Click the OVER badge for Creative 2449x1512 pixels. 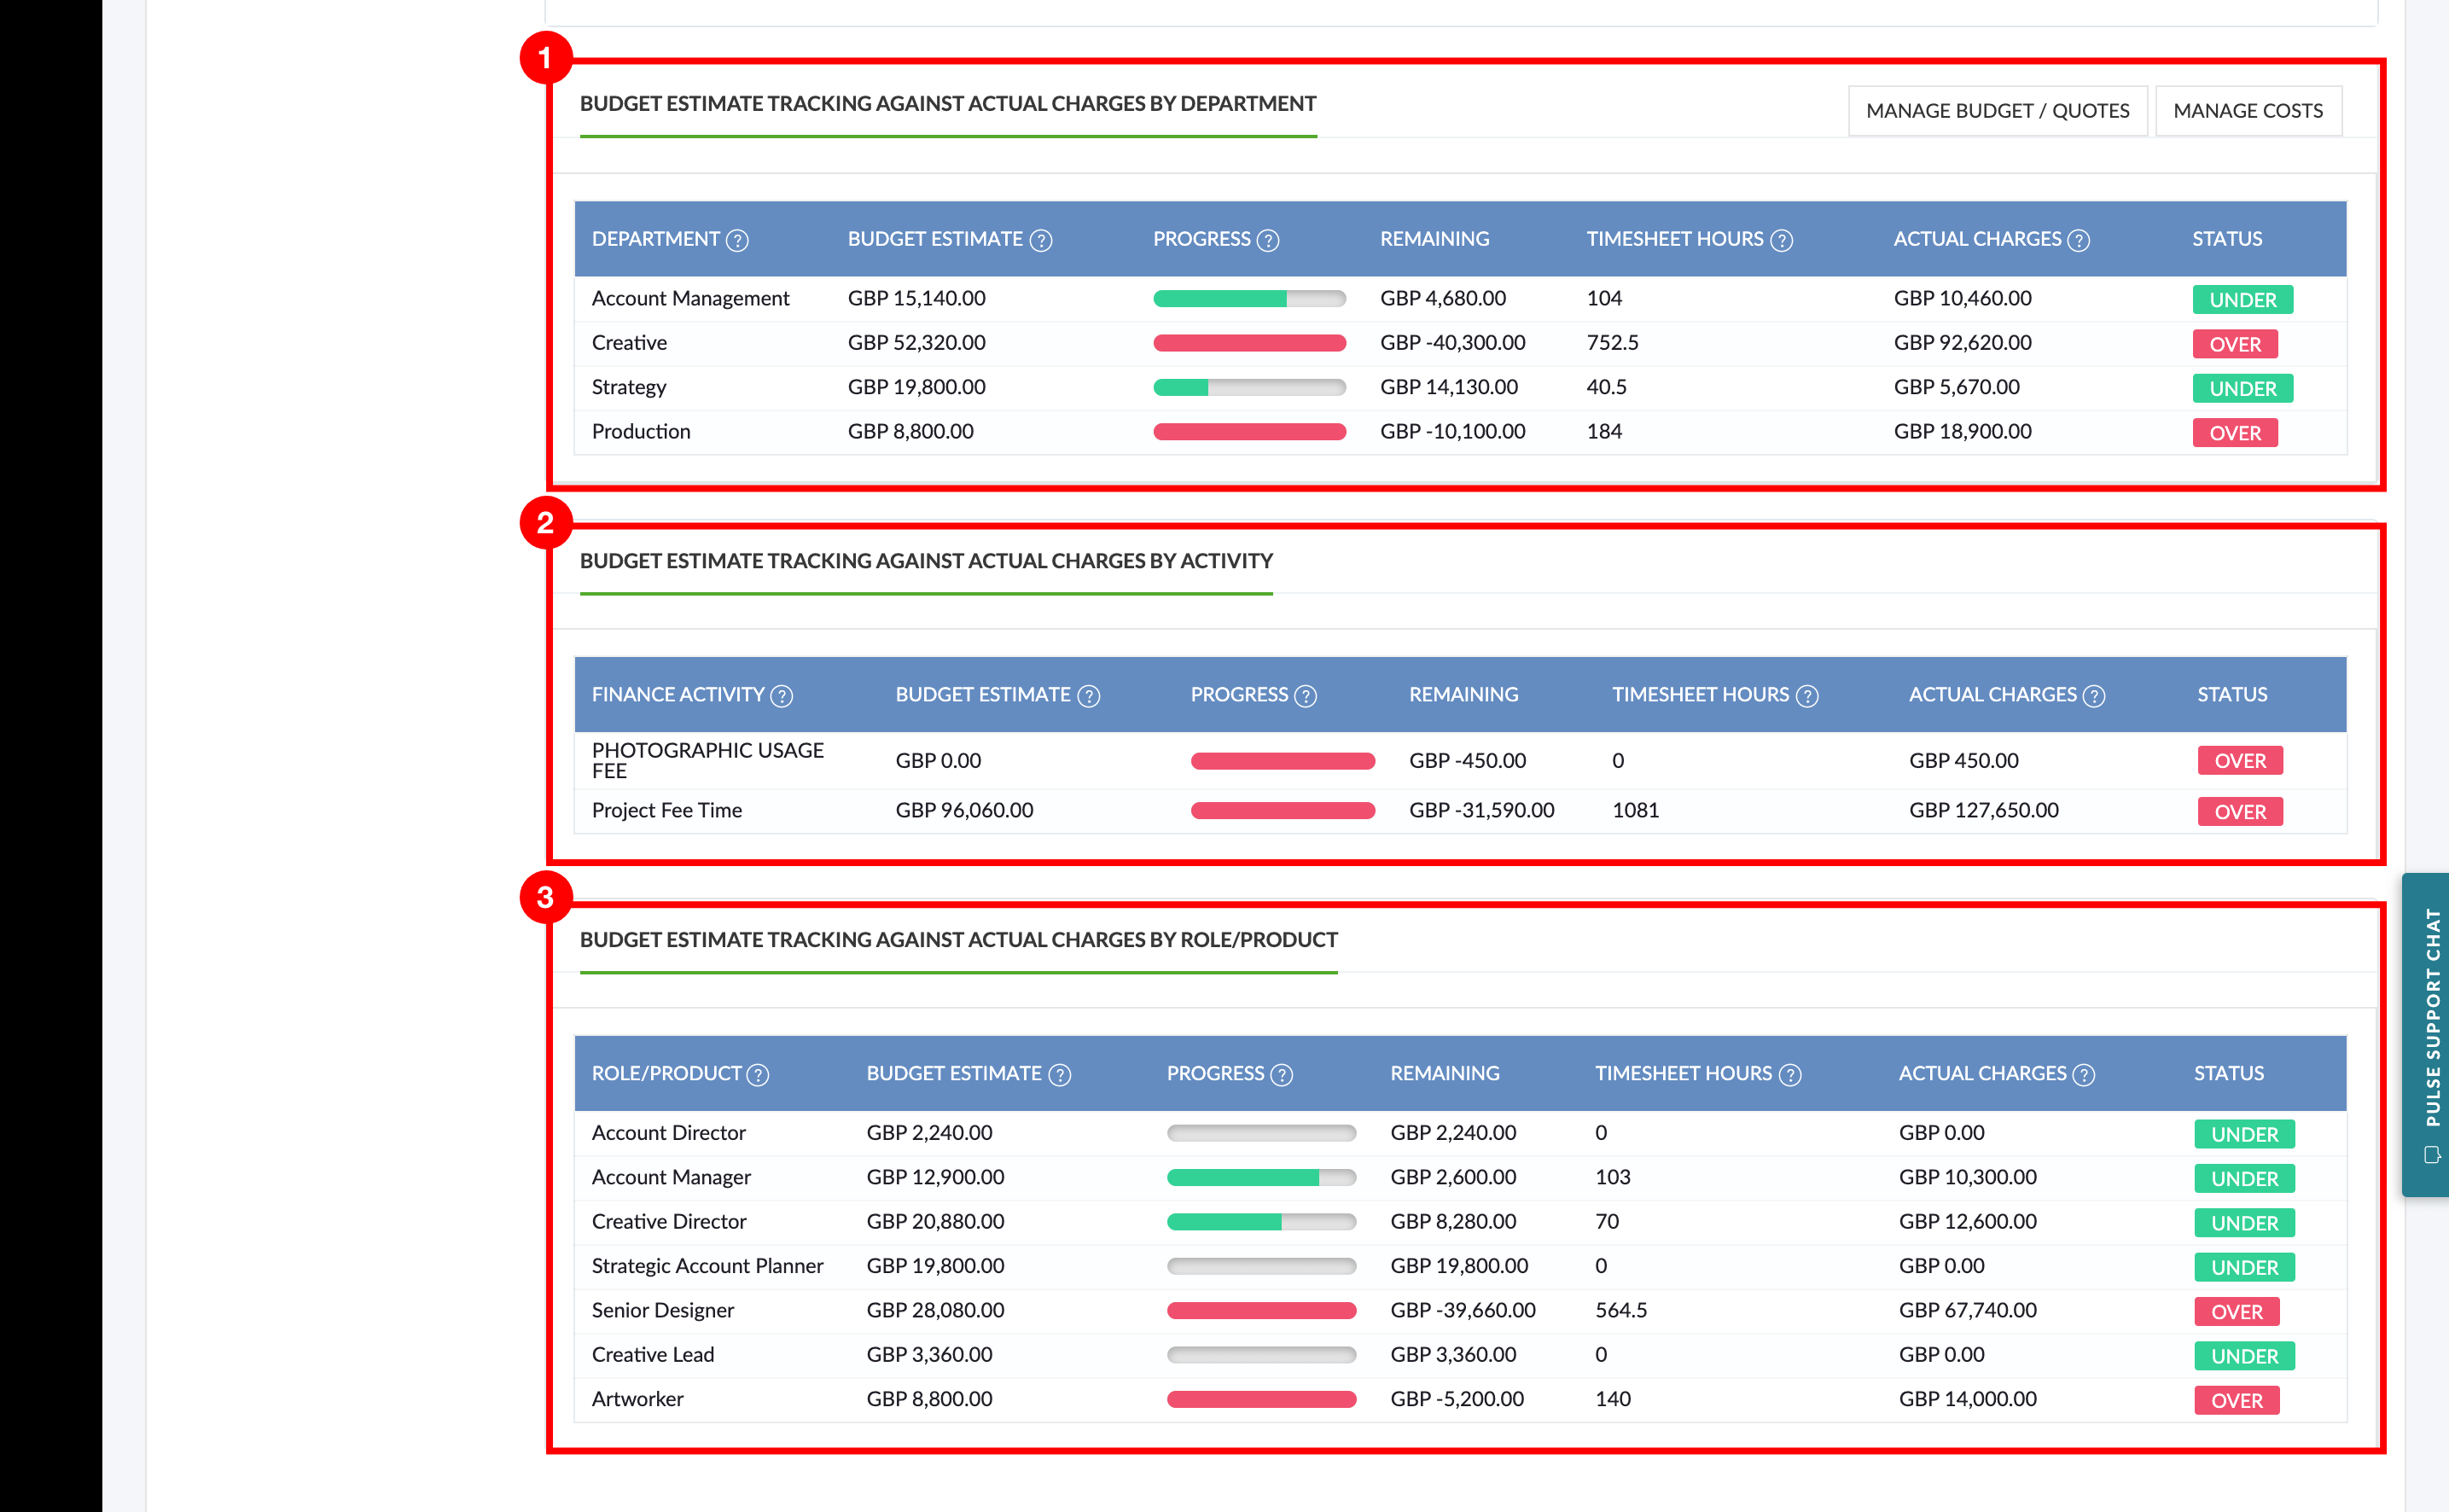pos(2235,344)
